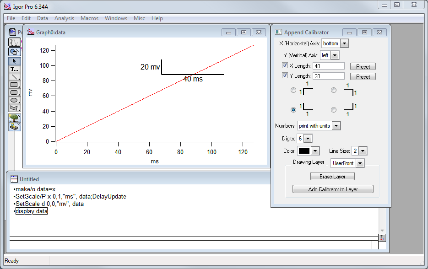The height and width of the screenshot is (269, 428).
Task: Select the rounded rectangle tool
Action: click(14, 92)
